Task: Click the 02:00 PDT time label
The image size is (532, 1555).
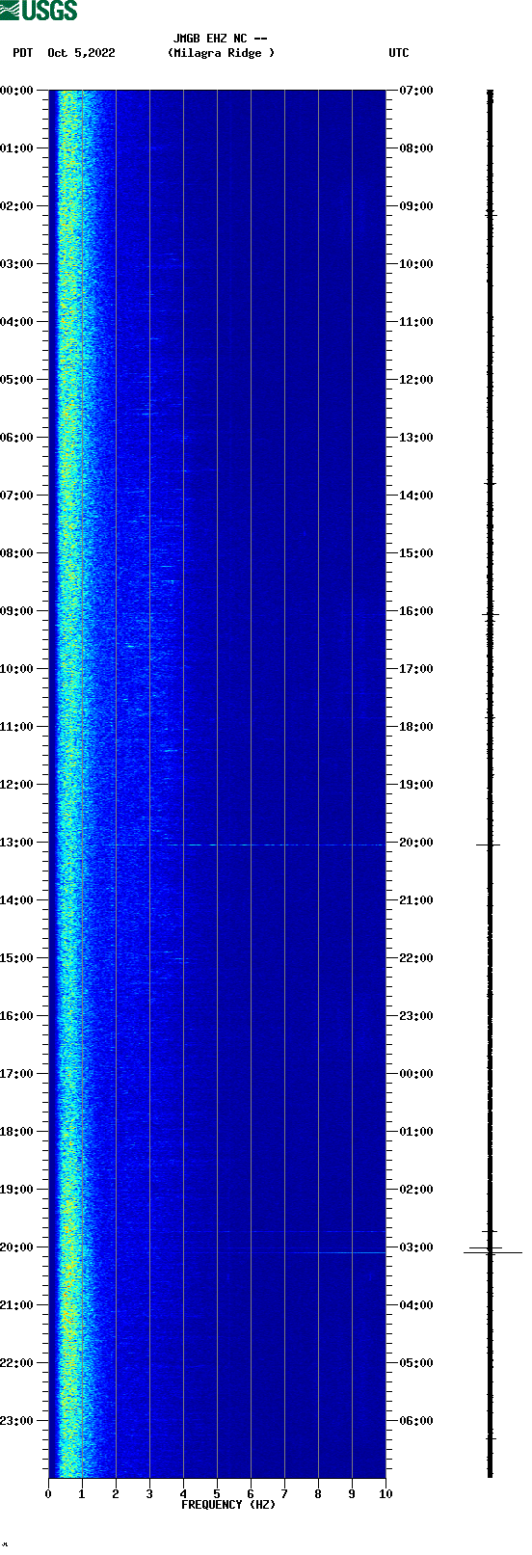Action: pos(17,206)
